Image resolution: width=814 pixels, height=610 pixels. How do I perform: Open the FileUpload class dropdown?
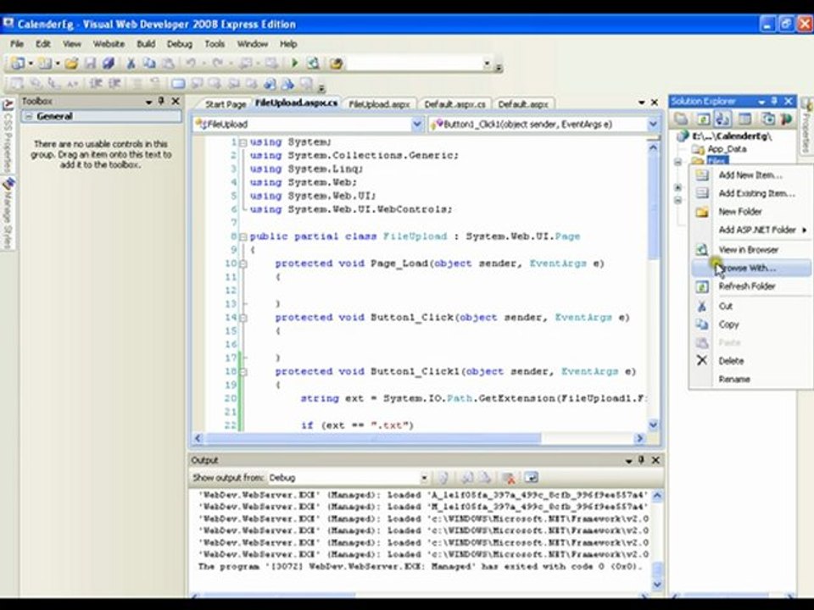click(416, 125)
